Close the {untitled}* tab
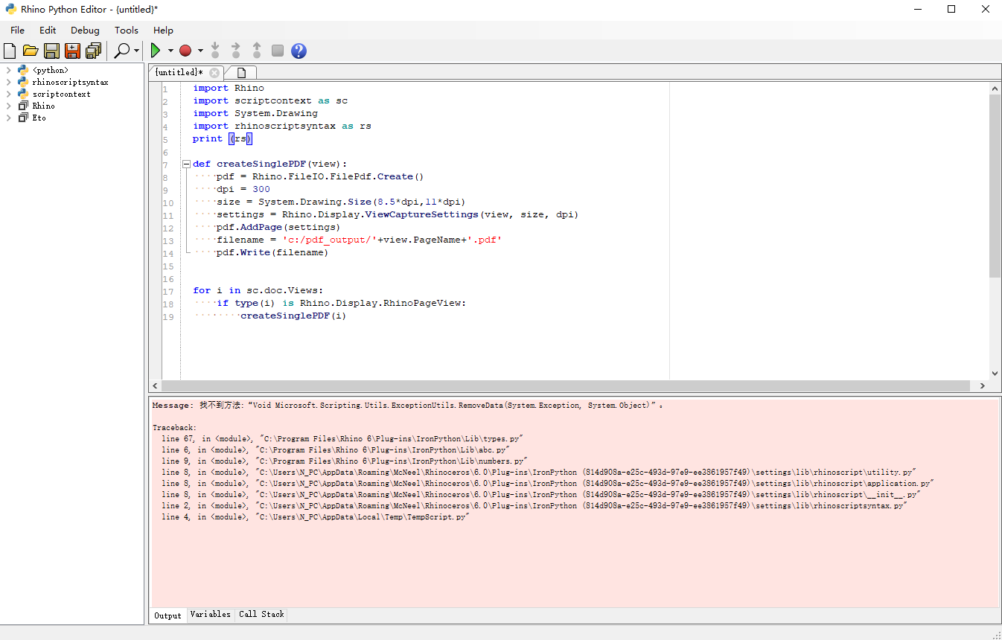Screen dimensions: 1002x640 214,72
